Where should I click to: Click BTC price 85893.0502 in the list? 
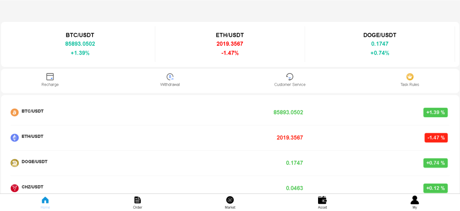click(x=288, y=113)
